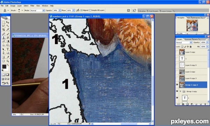
Task: Select the Type tool
Action: point(8,49)
